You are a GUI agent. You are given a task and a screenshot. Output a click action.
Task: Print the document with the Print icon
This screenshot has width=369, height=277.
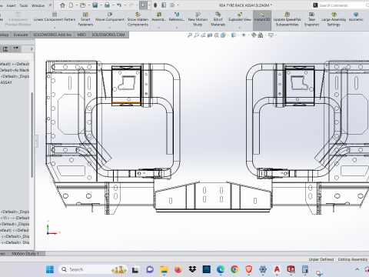point(107,5)
